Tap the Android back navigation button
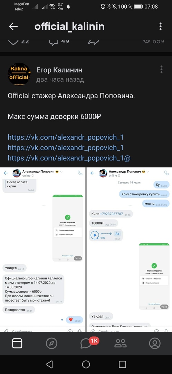The height and width of the screenshot is (374, 172). 49,364
